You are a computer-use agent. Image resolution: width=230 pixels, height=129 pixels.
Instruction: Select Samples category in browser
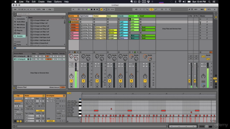[19, 36]
